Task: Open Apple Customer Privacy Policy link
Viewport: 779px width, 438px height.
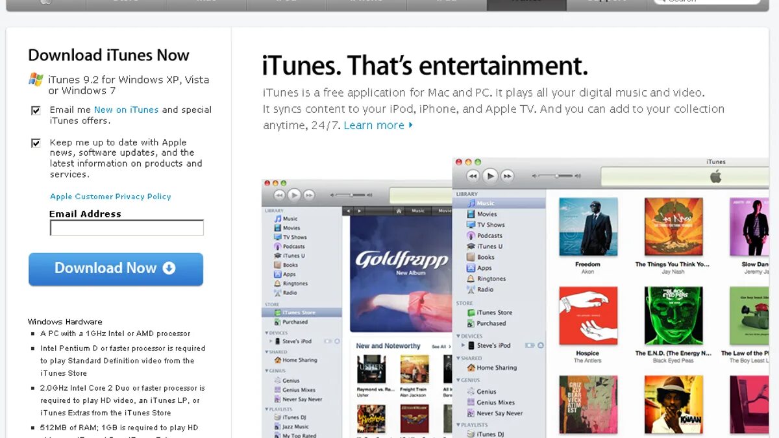Action: click(110, 197)
